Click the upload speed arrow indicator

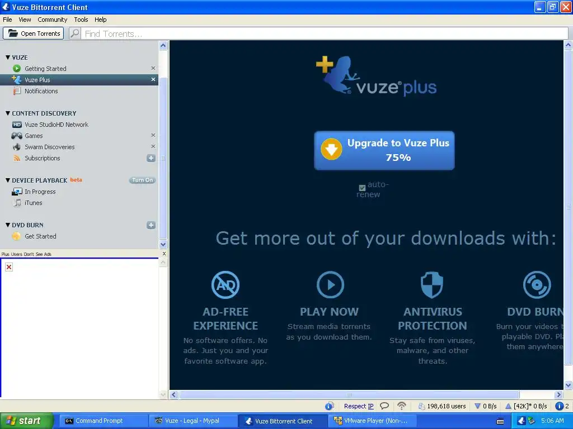point(508,407)
